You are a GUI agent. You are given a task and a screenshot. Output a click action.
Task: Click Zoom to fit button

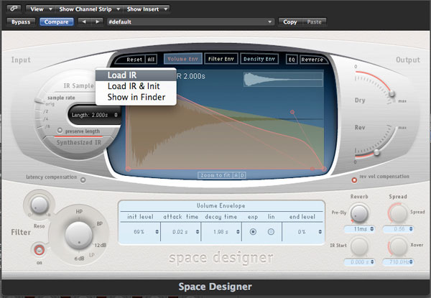click(215, 175)
